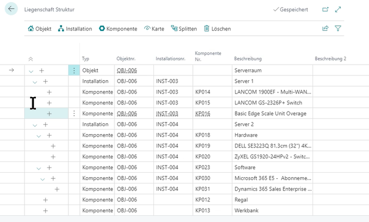Select the LANCOM 1900EF description cell

pos(273,92)
